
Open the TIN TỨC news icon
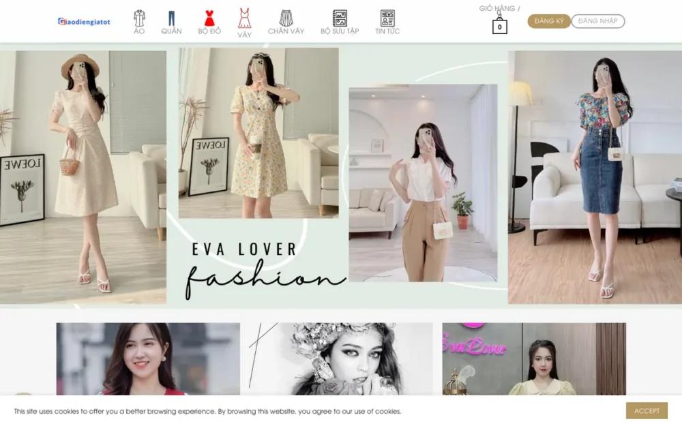point(387,18)
